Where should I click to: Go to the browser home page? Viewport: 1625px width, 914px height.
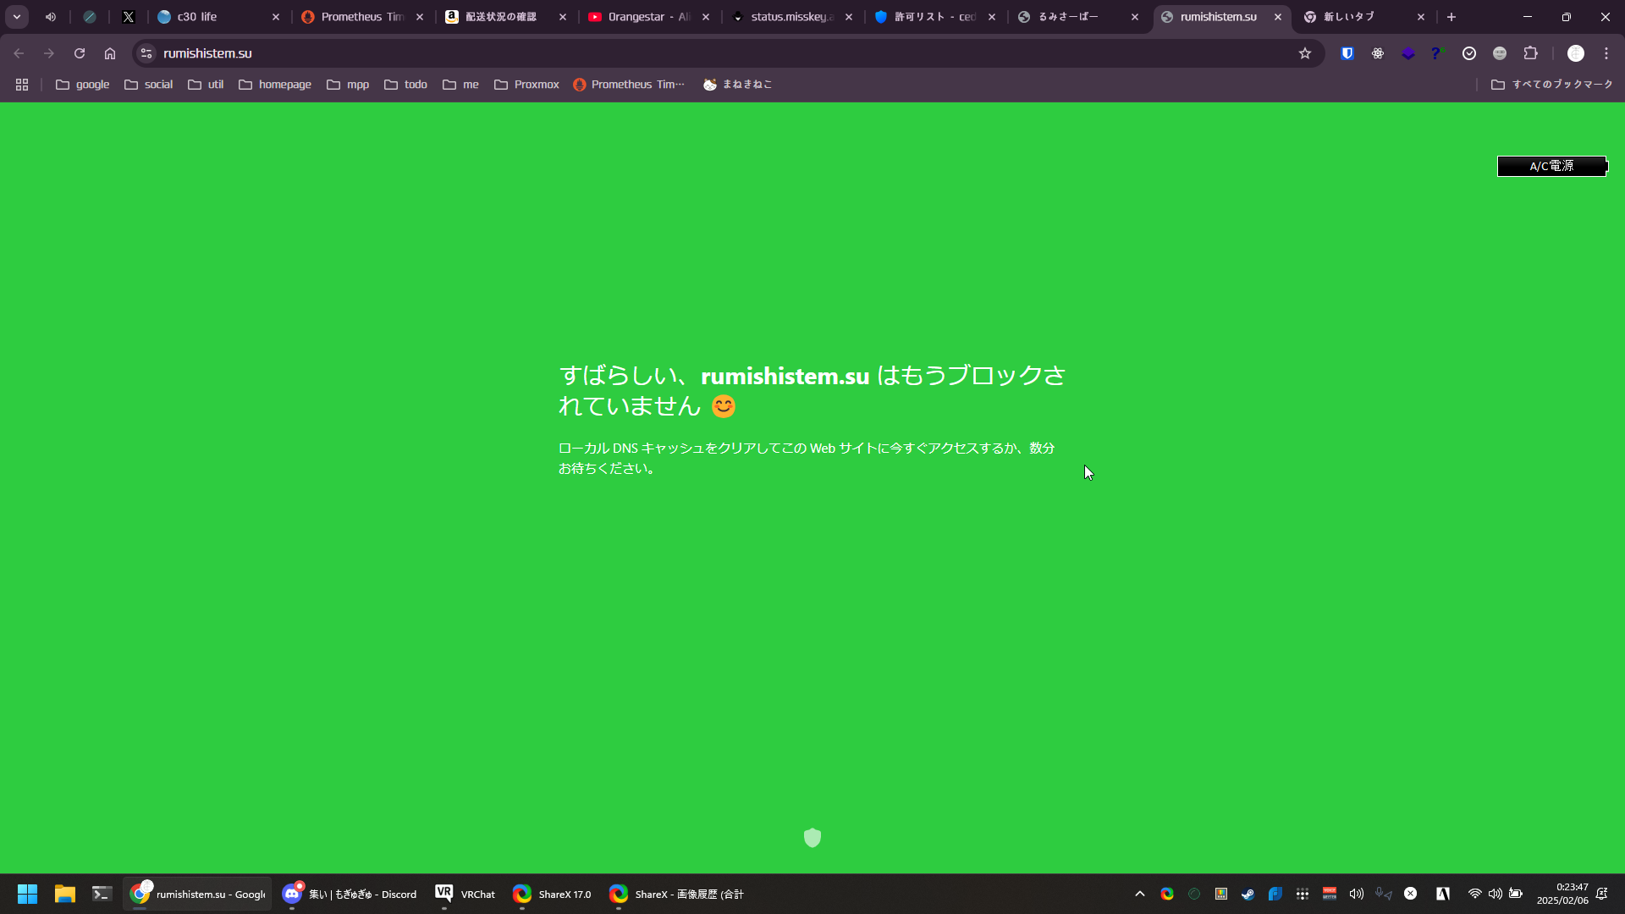pyautogui.click(x=110, y=53)
